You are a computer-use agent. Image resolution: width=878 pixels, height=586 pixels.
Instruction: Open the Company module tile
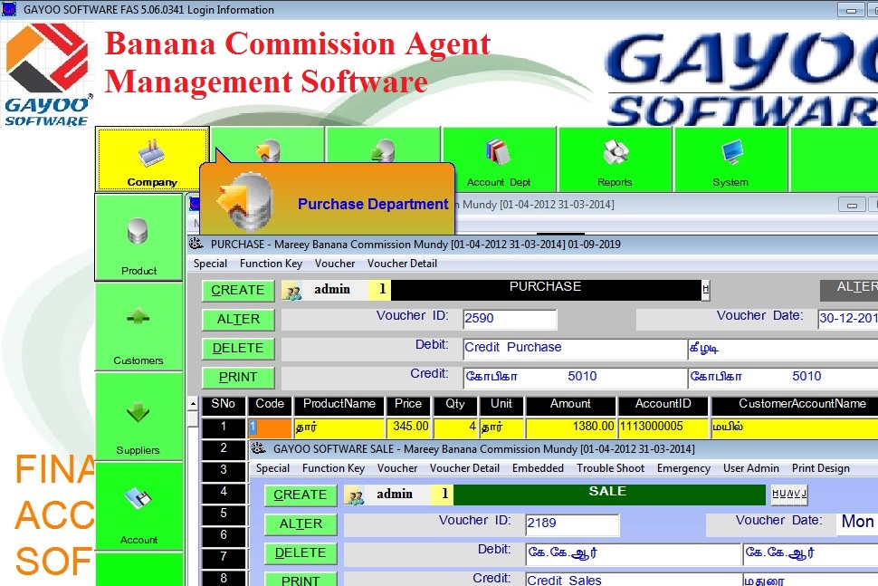[152, 159]
